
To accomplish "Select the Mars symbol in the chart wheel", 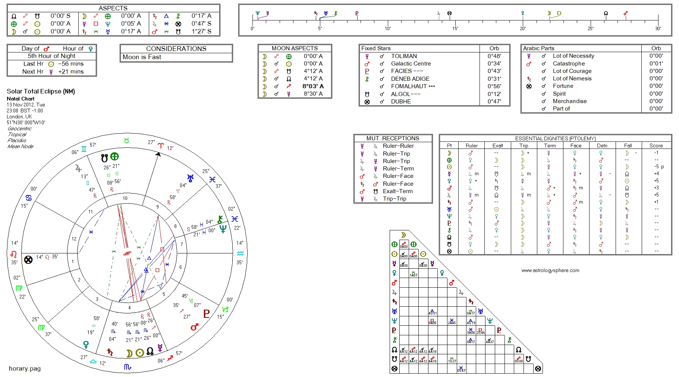I will 194,327.
